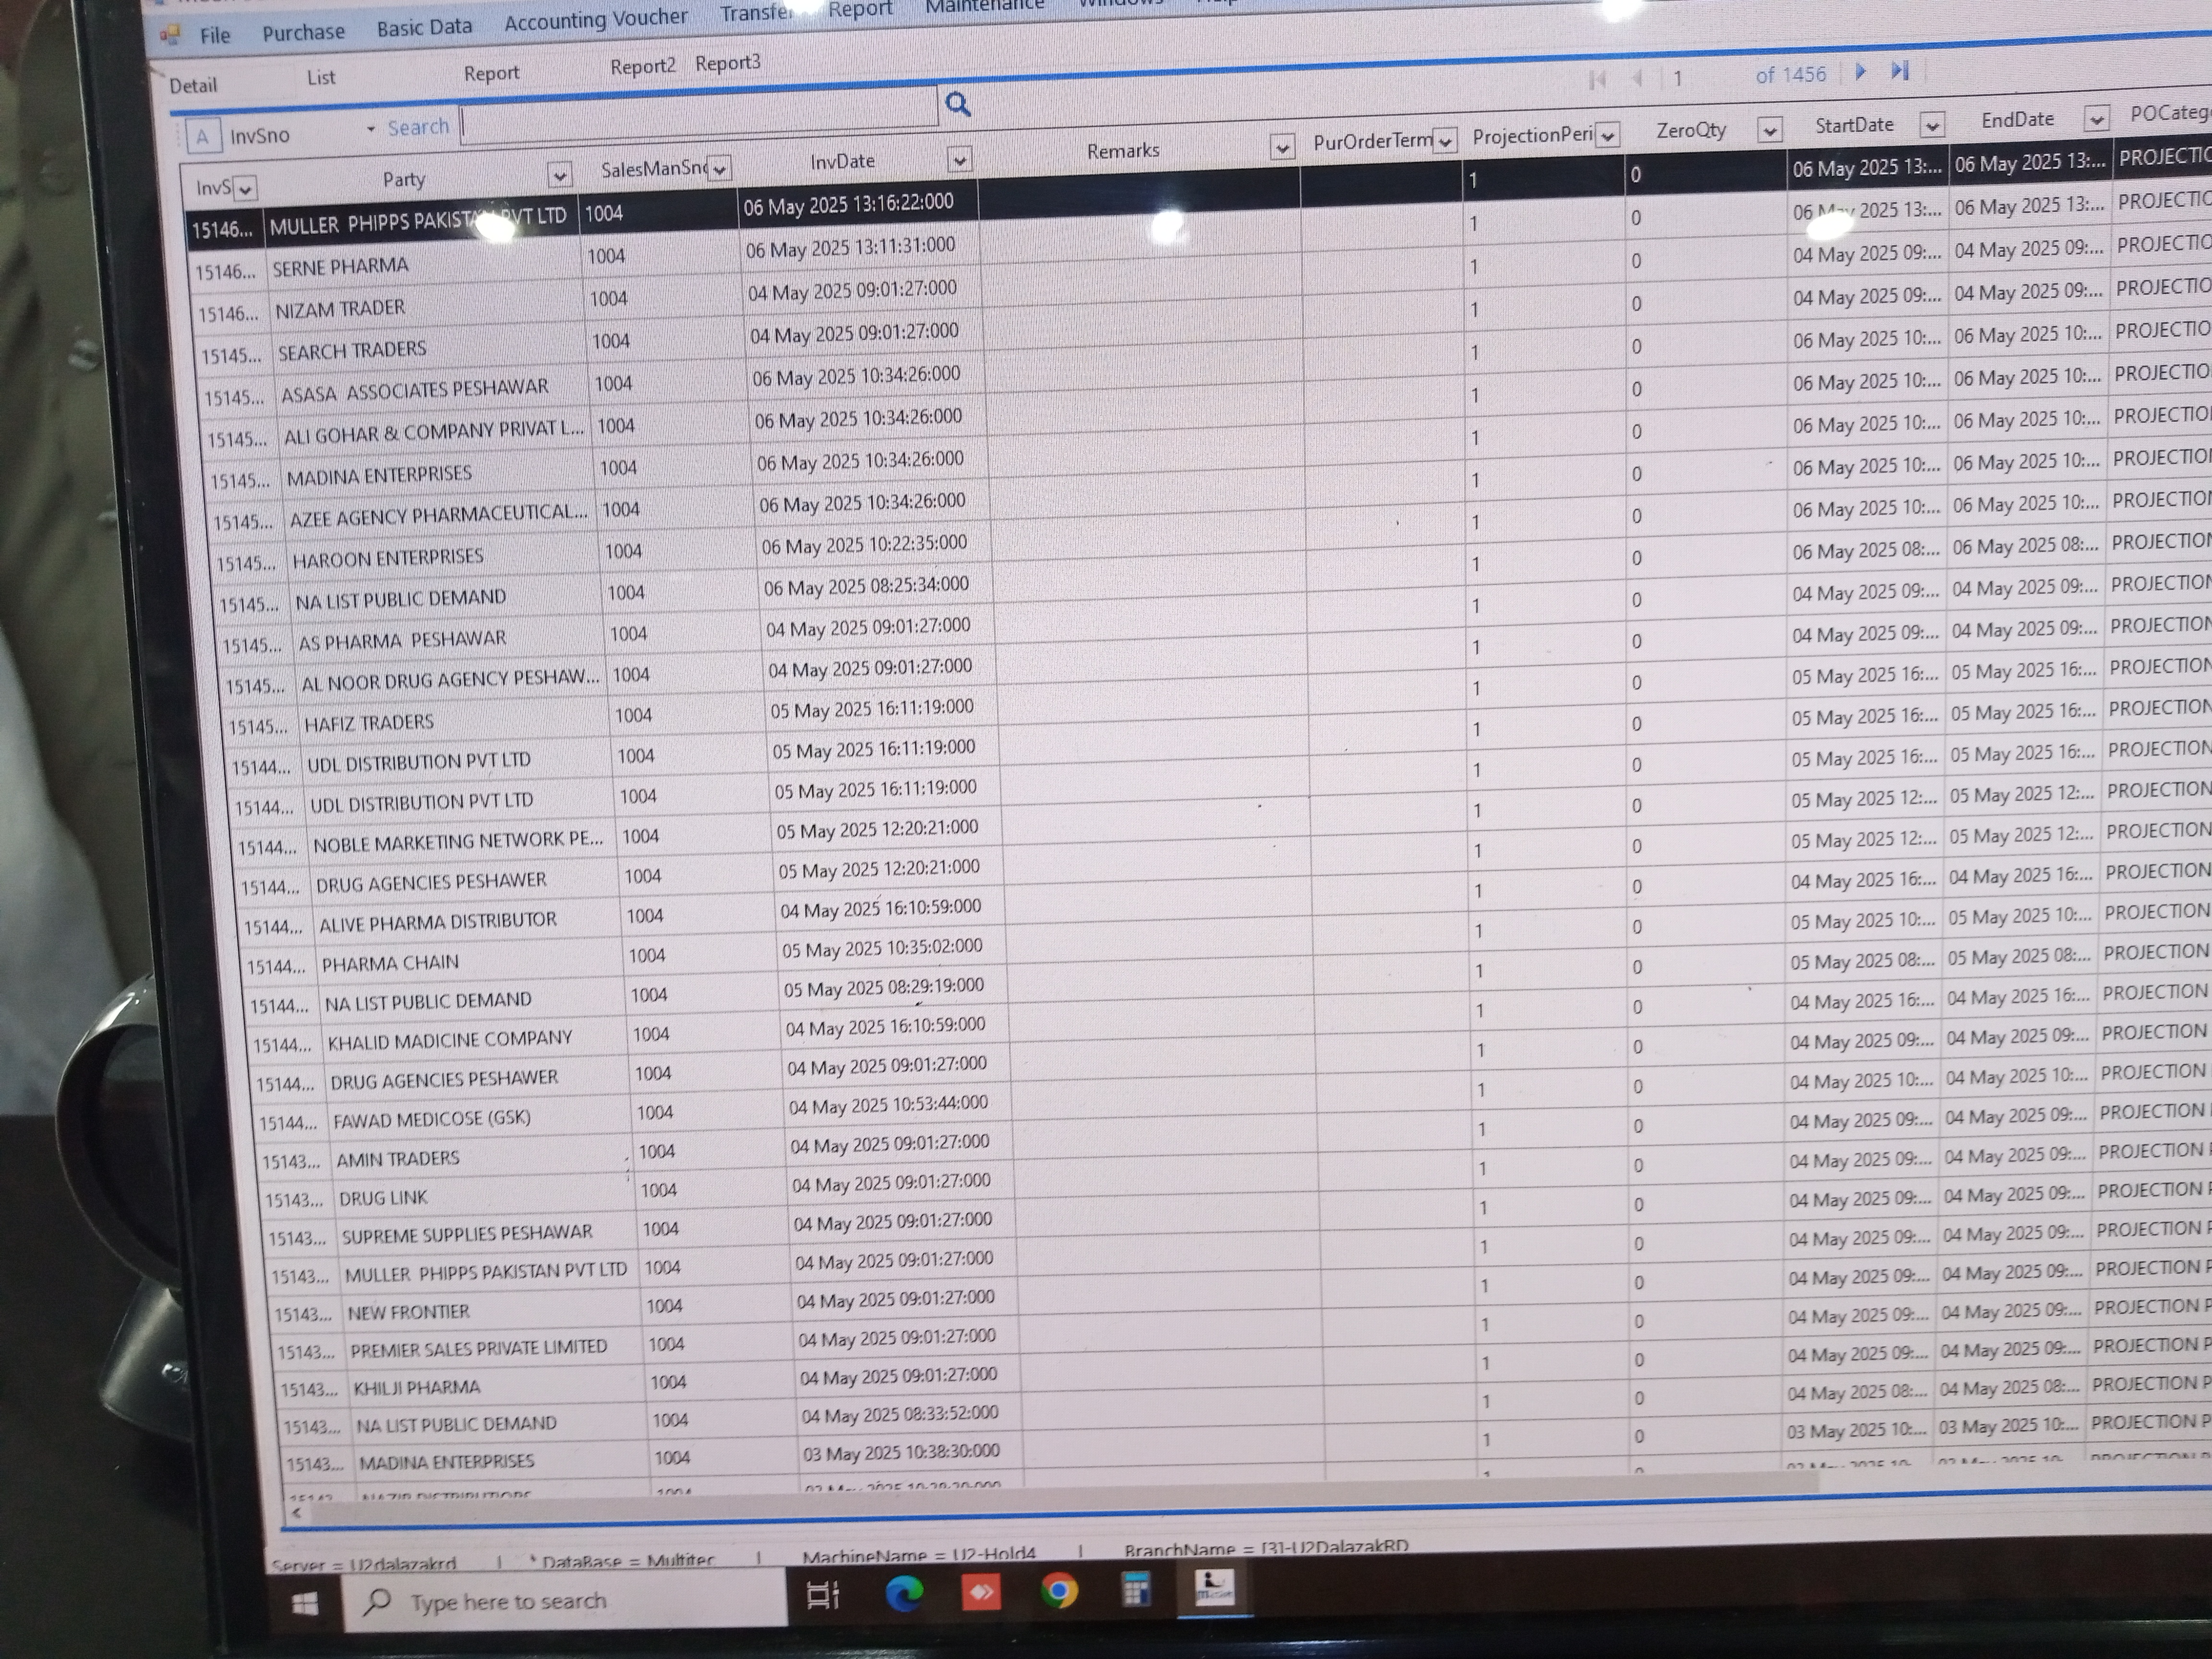Select the SERNE PHARMA row
This screenshot has height=1659, width=2212.
click(340, 266)
